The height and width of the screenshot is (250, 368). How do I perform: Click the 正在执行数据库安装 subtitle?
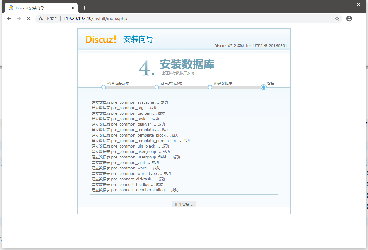[x=178, y=73]
